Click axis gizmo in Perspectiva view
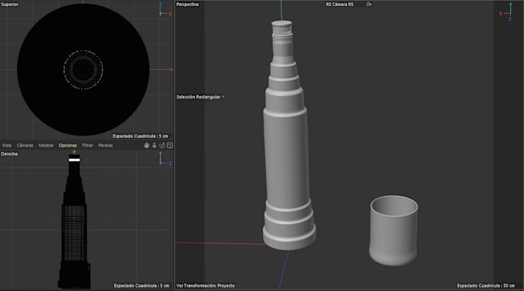Image resolution: width=524 pixels, height=291 pixels. (506, 12)
